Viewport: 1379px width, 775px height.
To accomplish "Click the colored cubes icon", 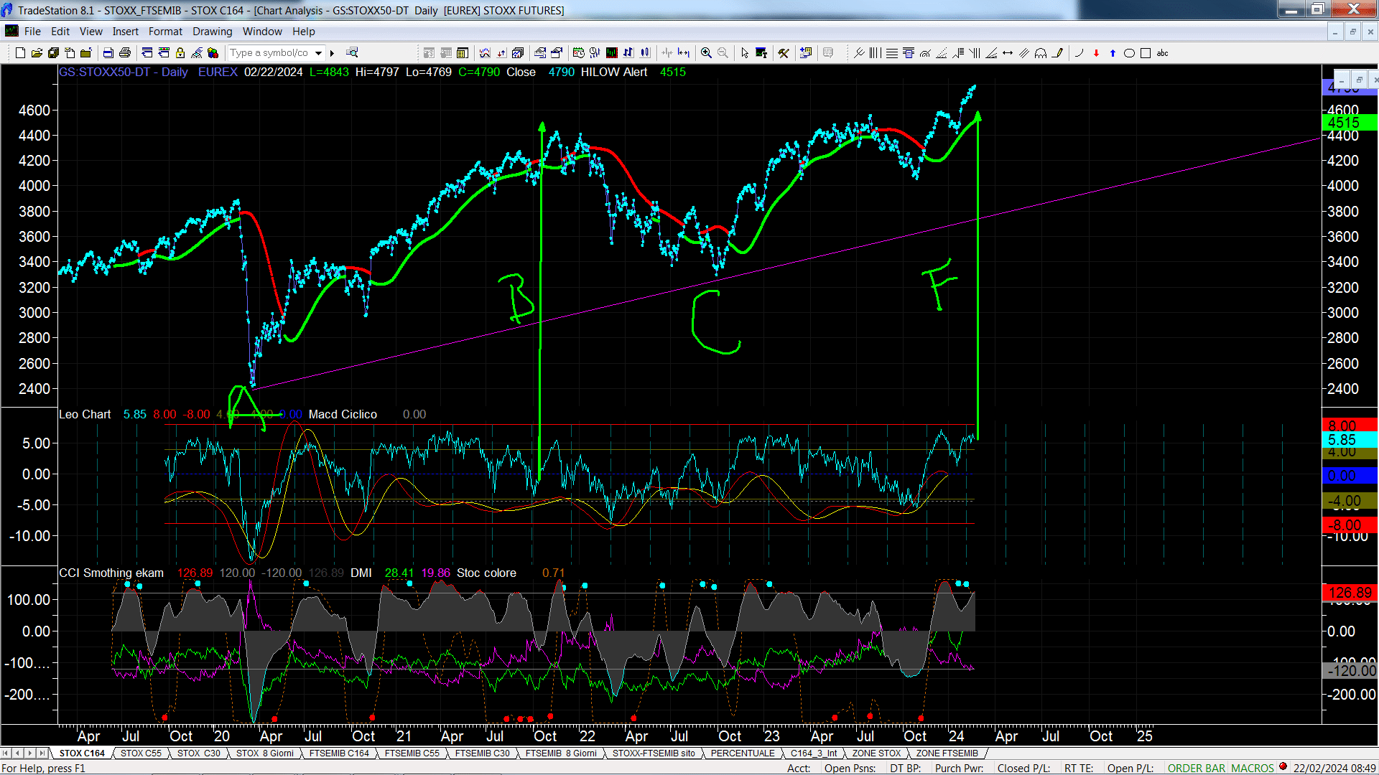I will pos(213,52).
